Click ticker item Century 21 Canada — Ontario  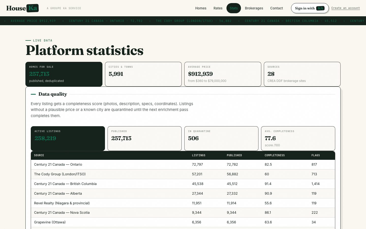click(x=106, y=21)
